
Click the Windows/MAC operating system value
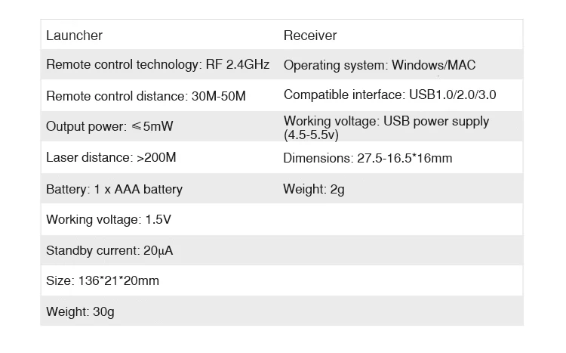(x=433, y=65)
